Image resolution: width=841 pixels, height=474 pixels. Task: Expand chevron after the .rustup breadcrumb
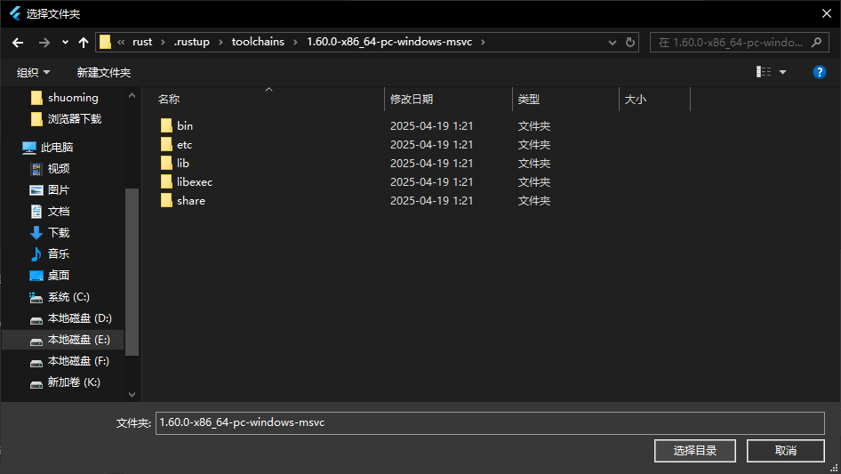[220, 42]
